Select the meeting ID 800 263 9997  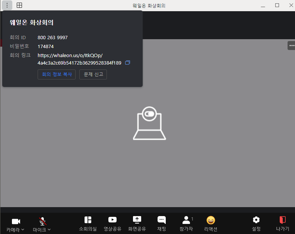tap(53, 38)
